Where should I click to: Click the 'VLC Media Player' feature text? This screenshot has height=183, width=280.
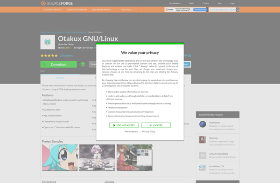coord(52,116)
